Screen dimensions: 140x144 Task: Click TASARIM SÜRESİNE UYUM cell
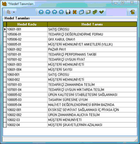92,100
